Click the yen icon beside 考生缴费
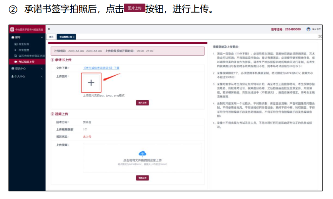This screenshot has width=333, height=199. point(16,50)
